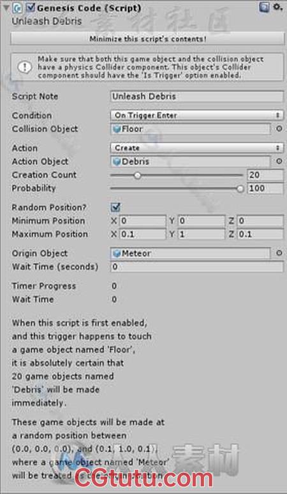Screen dimensions: 287x494
Task: Click the Creation Count slider handle
Action: (137, 175)
